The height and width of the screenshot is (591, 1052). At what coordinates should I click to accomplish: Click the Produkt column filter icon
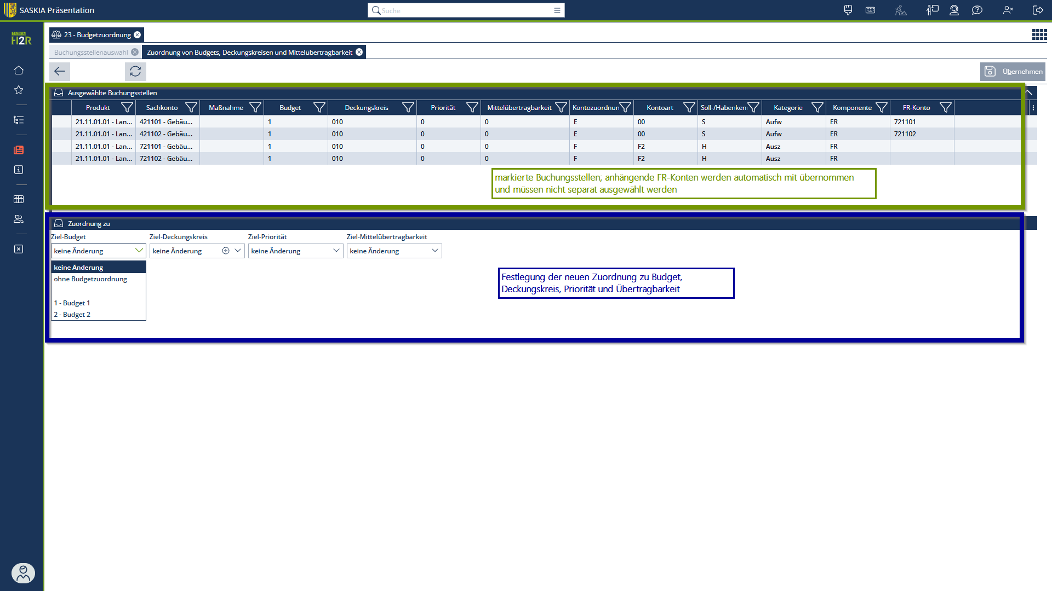point(127,108)
